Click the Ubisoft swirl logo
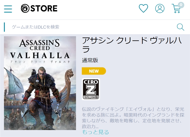This screenshot has height=137, width=190. [25, 8]
